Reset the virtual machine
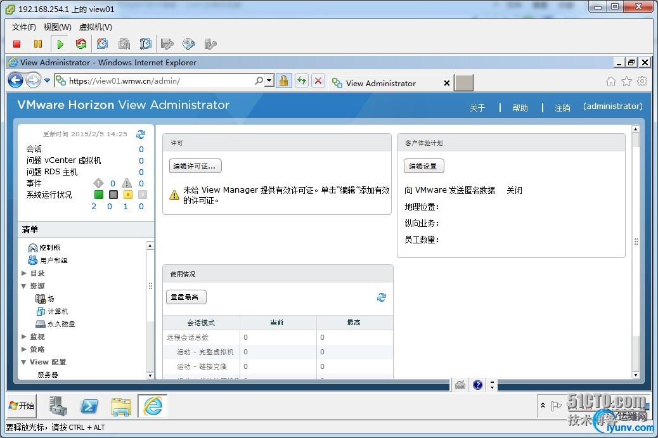 point(81,44)
